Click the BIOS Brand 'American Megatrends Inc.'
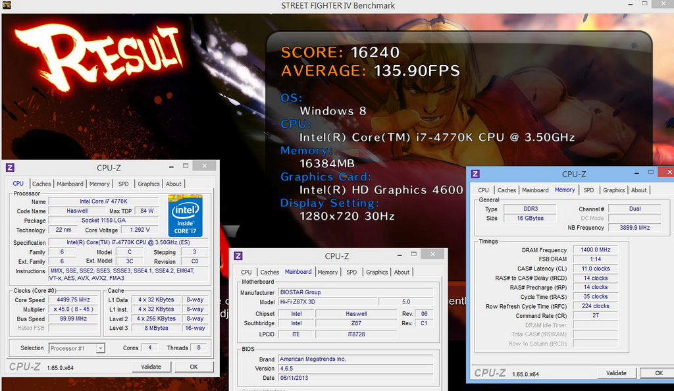Viewport: 674px width, 391px height. pyautogui.click(x=355, y=359)
